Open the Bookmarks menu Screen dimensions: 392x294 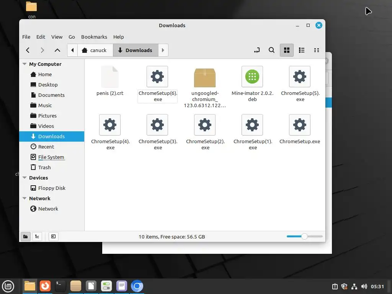94,37
